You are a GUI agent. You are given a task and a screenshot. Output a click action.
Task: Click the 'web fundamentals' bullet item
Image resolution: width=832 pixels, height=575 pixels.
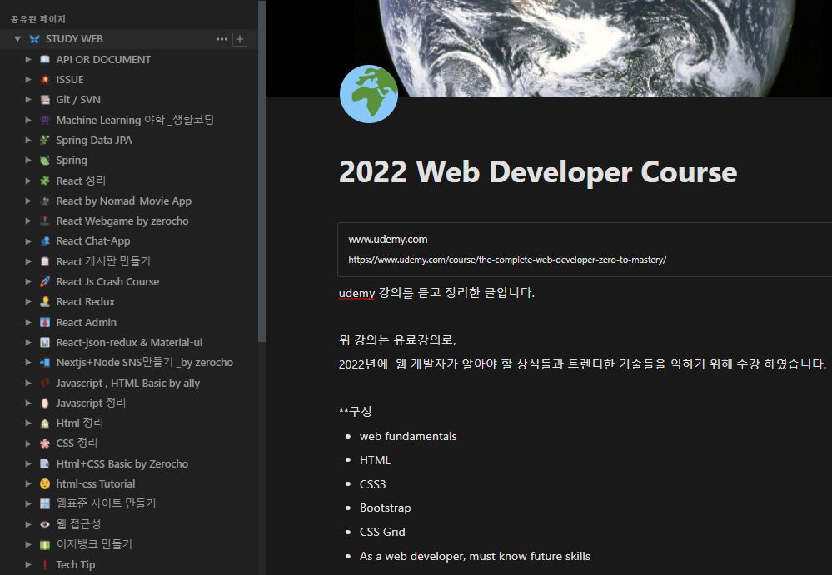click(x=408, y=436)
